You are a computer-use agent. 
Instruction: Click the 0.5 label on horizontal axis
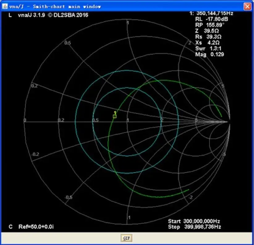tap(96, 120)
